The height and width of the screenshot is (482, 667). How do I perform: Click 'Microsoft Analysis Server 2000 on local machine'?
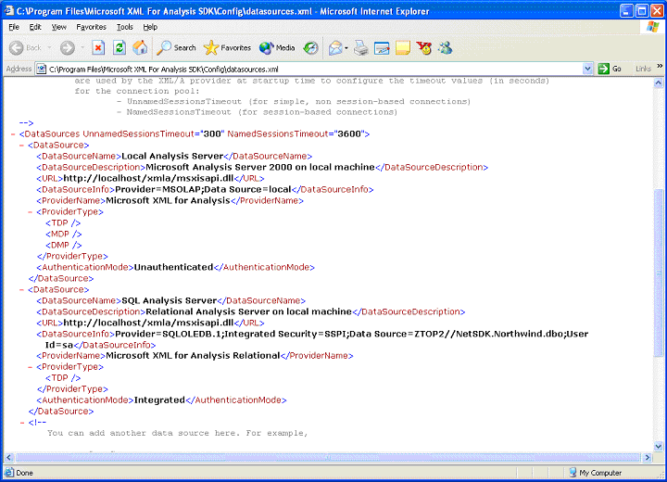[260, 168]
